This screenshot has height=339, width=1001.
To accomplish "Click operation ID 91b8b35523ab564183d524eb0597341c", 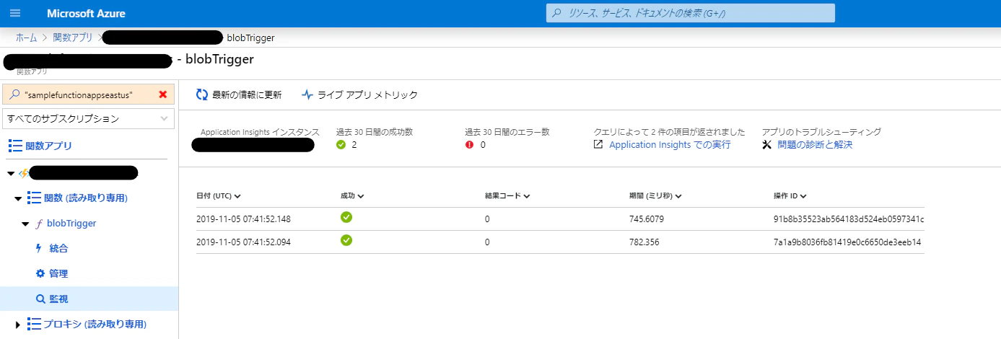I will coord(849,219).
